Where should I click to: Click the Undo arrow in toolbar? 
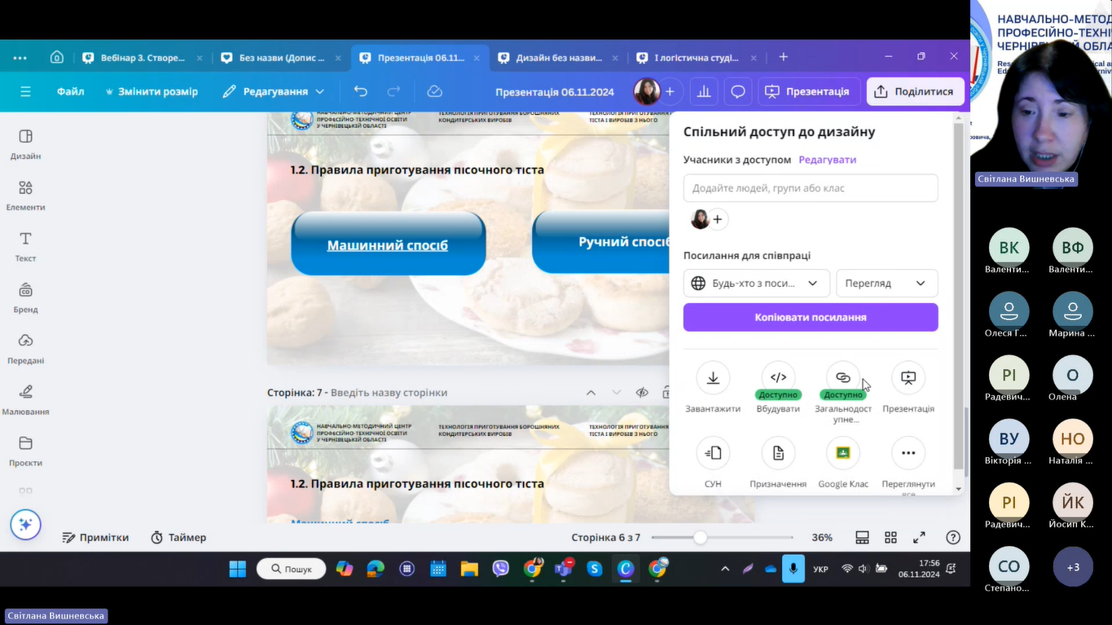[361, 91]
